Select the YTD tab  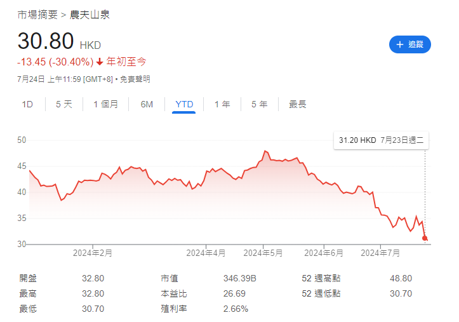[184, 105]
